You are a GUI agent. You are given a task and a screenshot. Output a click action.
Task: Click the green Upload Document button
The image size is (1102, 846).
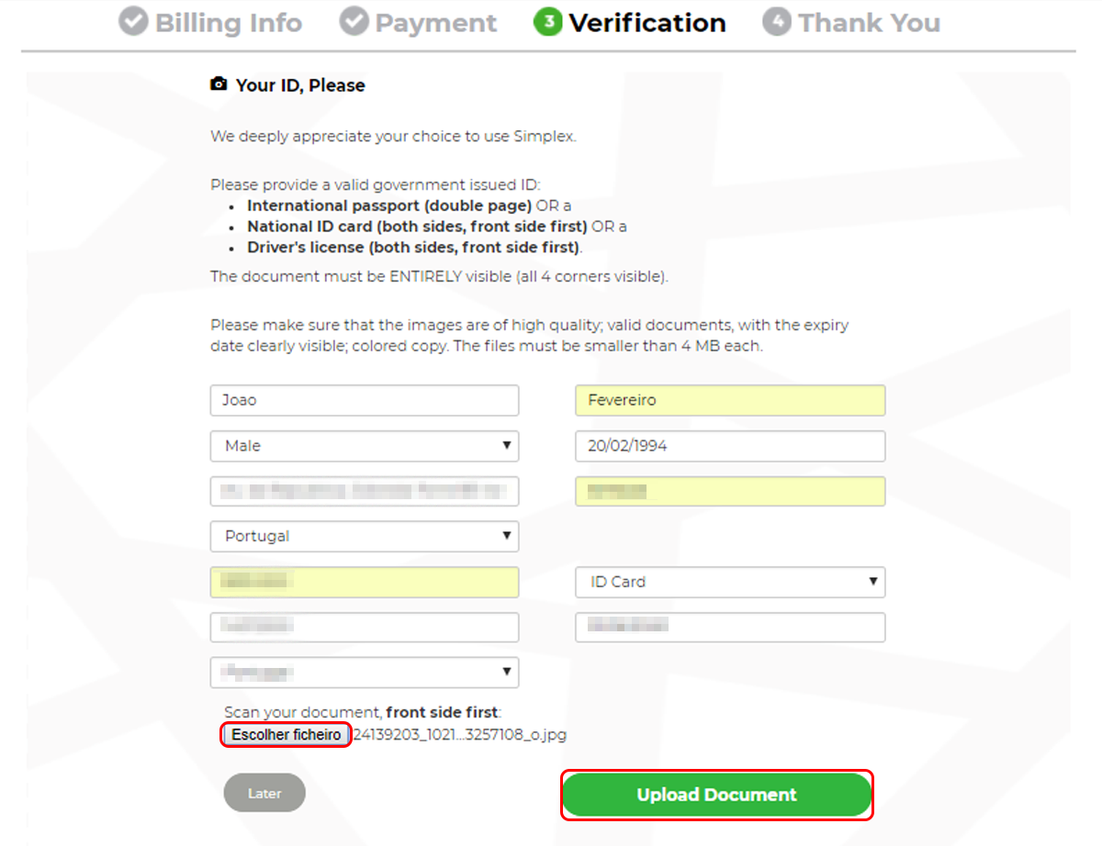pos(716,795)
